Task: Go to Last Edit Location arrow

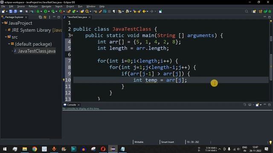Action: (x=135, y=11)
